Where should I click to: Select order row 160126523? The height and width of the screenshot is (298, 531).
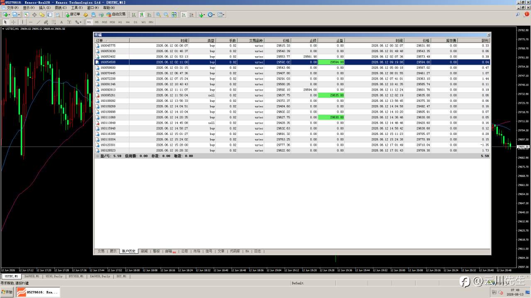click(292, 150)
